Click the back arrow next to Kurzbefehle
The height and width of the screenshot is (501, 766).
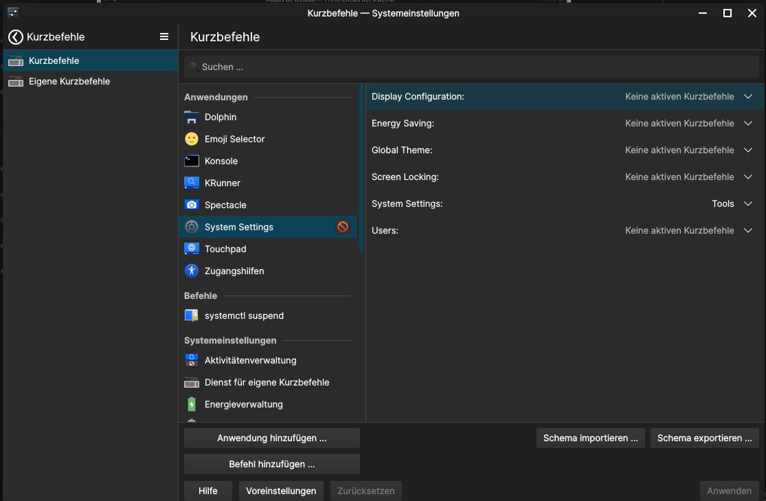tap(16, 37)
